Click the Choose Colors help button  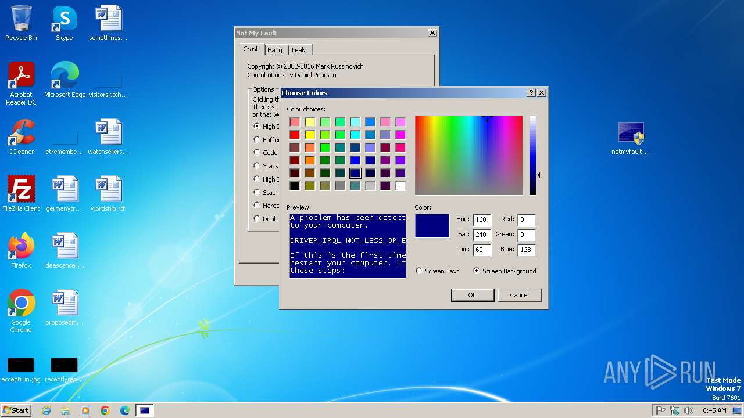click(531, 93)
